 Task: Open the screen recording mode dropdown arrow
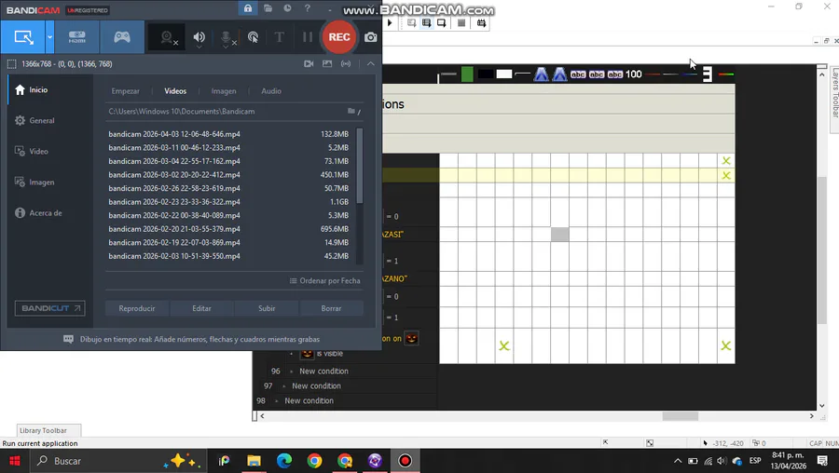pyautogui.click(x=49, y=37)
